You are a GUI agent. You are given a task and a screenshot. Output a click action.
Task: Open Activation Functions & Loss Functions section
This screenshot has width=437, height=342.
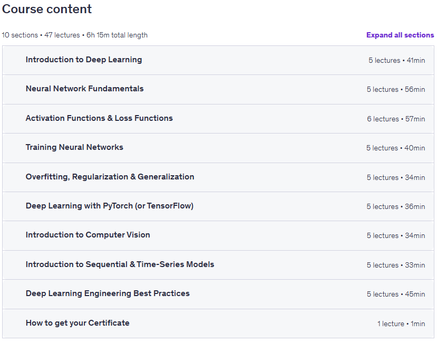click(218, 119)
